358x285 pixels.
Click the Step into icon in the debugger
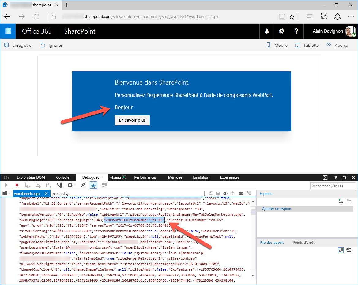[x=28, y=185]
